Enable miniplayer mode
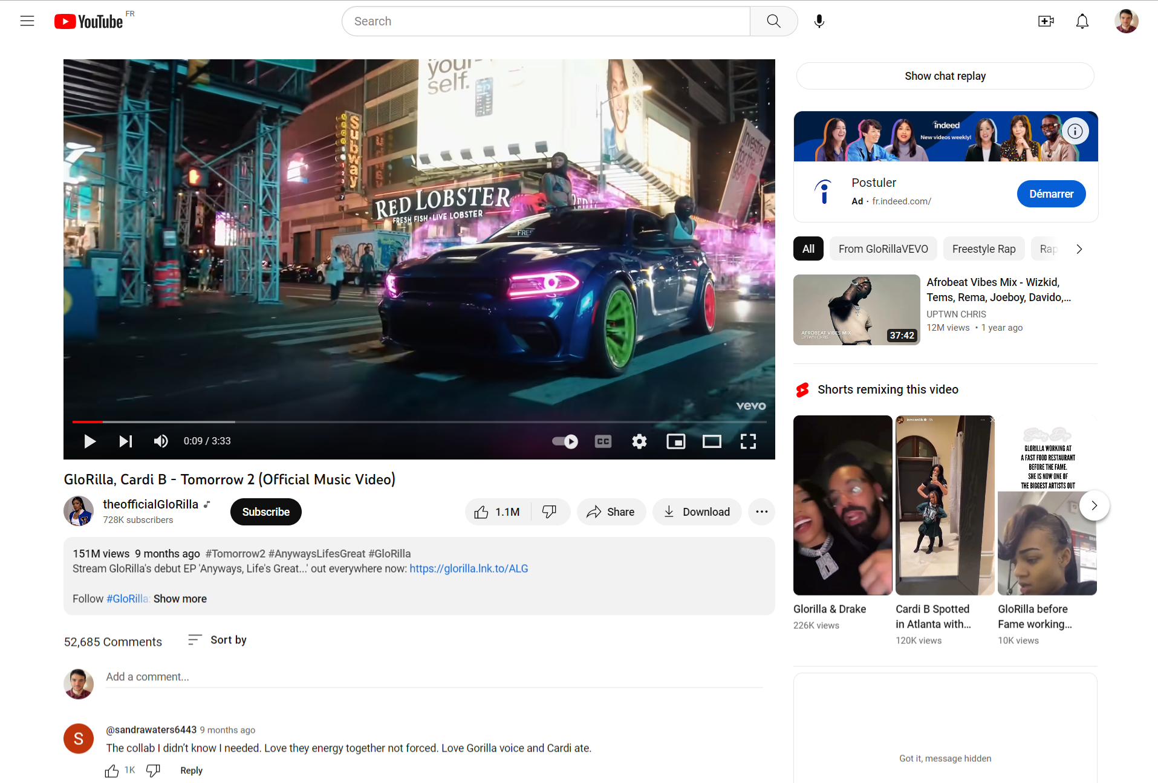1158x783 pixels. tap(675, 441)
